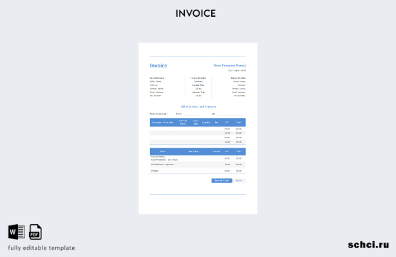Image resolution: width=396 pixels, height=257 pixels.
Task: Click the PDF file icon
Action: (35, 231)
